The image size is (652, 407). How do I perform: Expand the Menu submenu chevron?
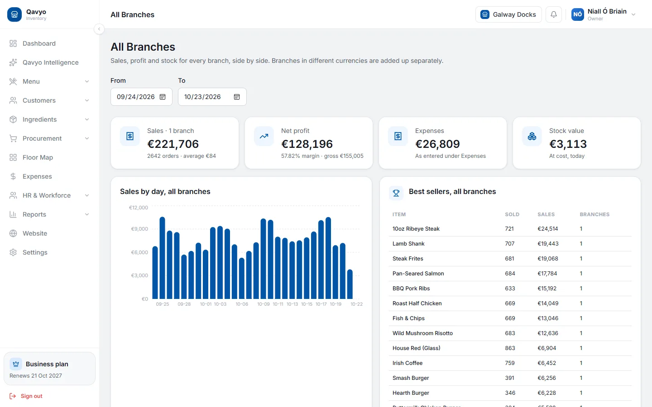point(87,81)
